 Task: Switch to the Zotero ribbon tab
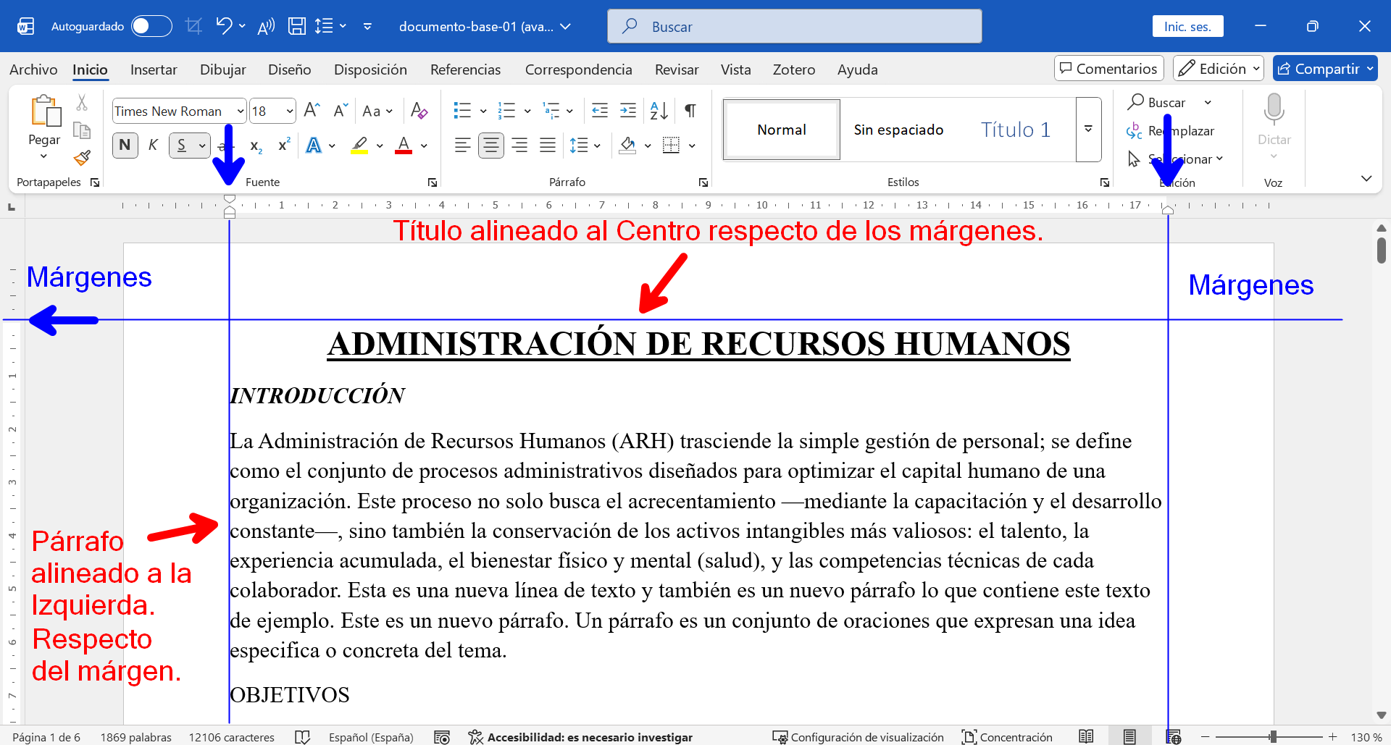[x=794, y=70]
